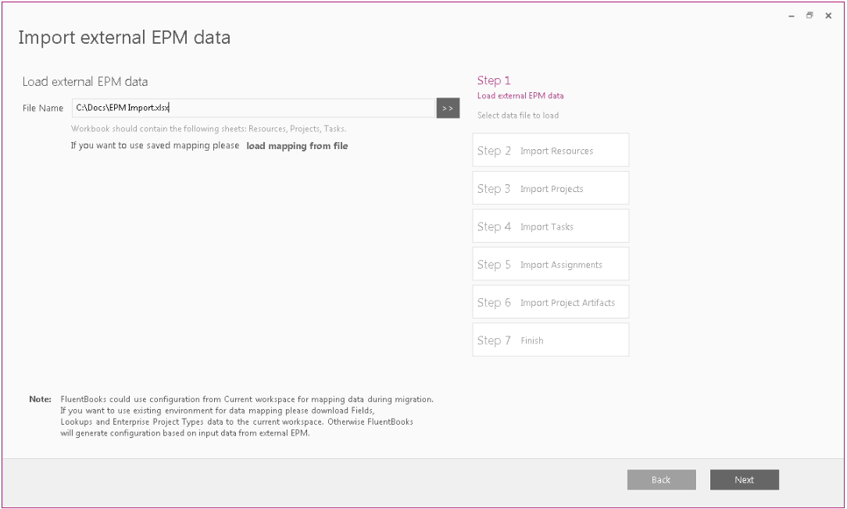Restore down the wizard window

coord(809,16)
